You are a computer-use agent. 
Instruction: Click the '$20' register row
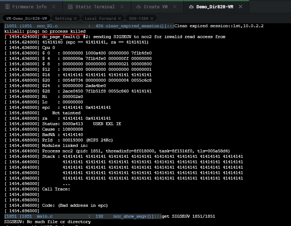tap(78, 80)
